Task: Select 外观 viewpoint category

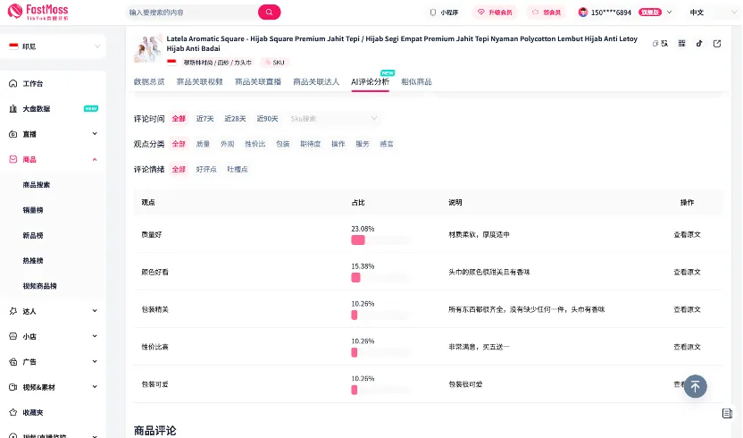Action: (x=228, y=144)
